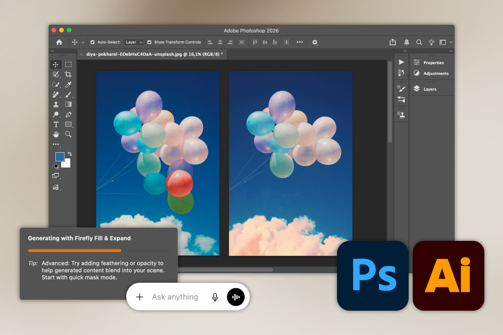Select the Crop tool
The width and height of the screenshot is (503, 335).
68,74
